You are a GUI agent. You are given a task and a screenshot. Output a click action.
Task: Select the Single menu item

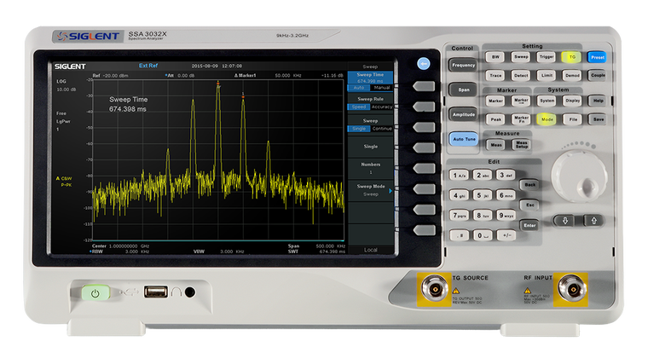coord(370,147)
